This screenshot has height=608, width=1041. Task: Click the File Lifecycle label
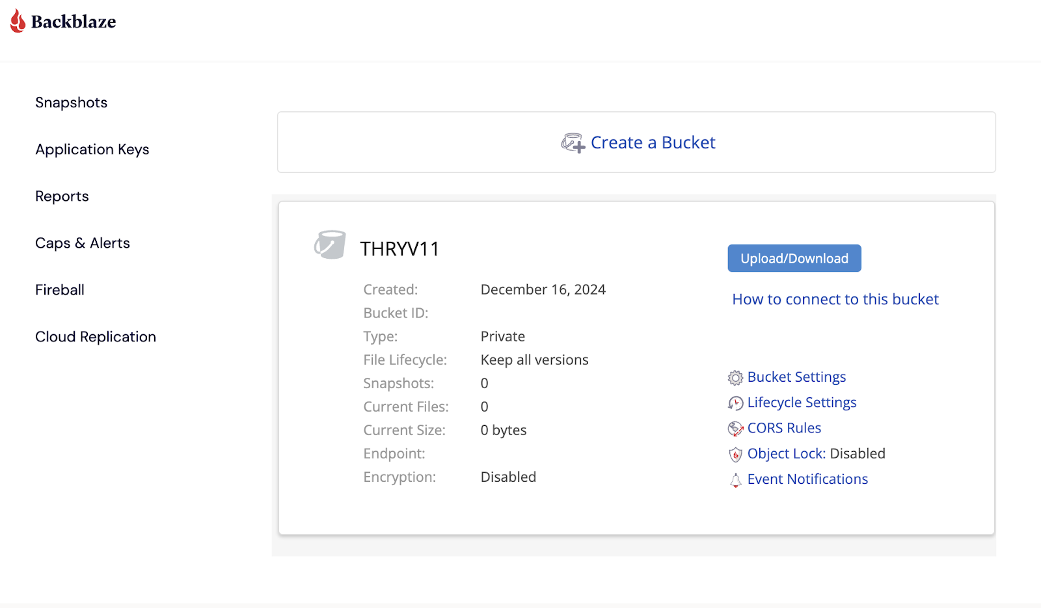pyautogui.click(x=405, y=360)
